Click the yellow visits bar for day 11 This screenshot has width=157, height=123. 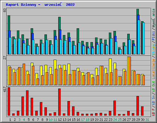55,64
